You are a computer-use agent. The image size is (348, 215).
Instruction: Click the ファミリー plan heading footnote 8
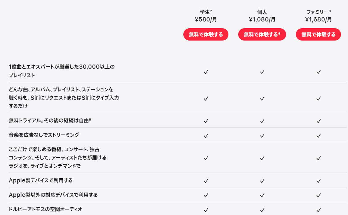click(x=330, y=11)
